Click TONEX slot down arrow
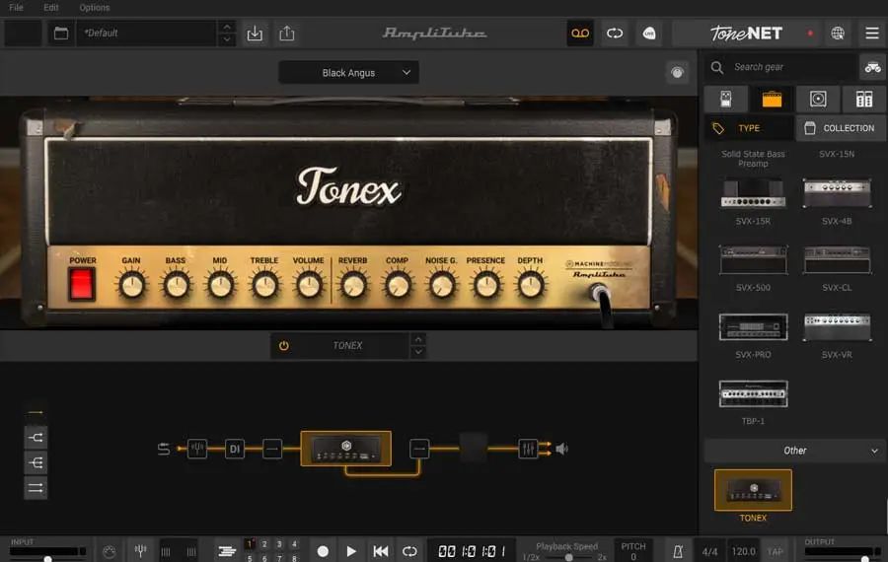 point(418,352)
